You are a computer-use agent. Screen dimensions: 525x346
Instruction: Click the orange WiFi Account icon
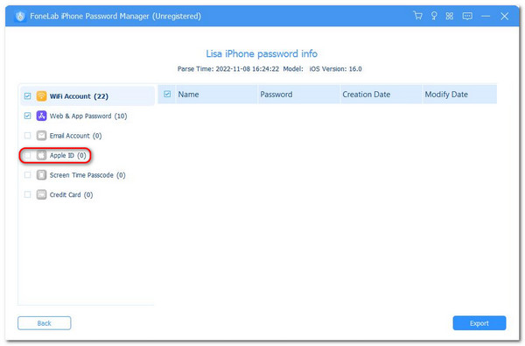tap(41, 96)
